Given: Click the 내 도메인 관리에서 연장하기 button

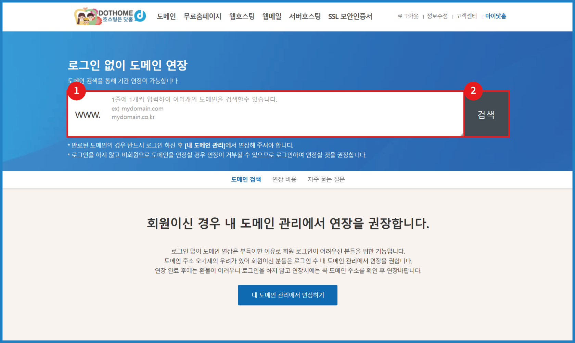Looking at the screenshot, I should click(287, 295).
